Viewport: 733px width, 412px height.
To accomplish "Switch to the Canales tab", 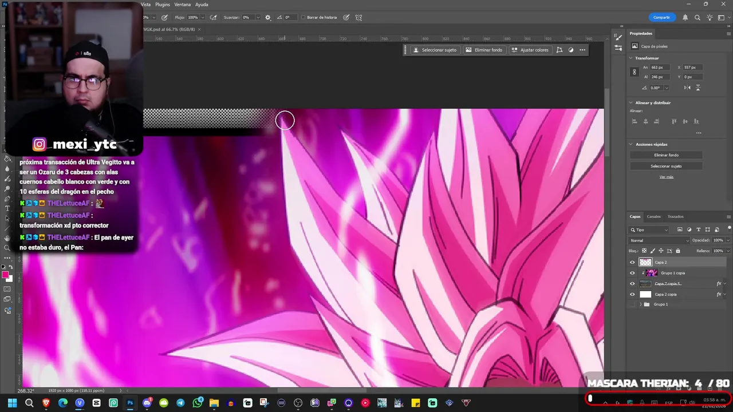I will [653, 216].
